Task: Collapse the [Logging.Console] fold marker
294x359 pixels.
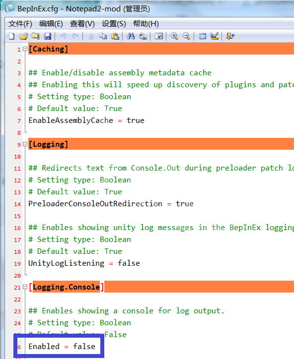Action: (25, 287)
